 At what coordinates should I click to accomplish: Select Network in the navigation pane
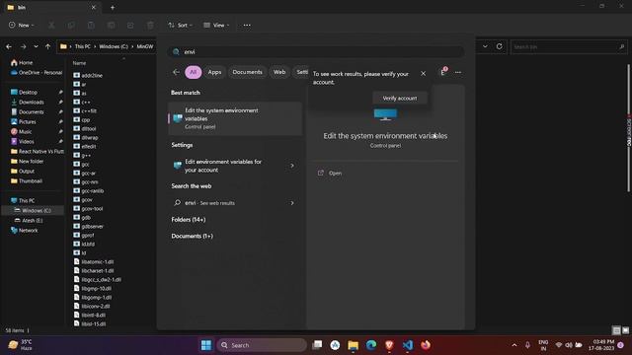click(x=28, y=230)
